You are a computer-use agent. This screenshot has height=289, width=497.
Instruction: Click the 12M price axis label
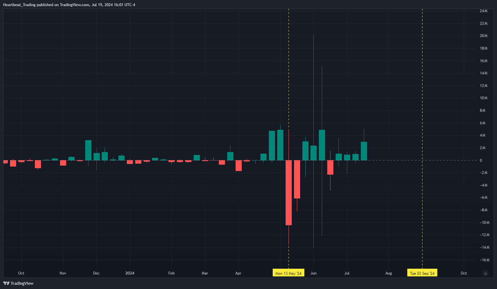pyautogui.click(x=483, y=86)
